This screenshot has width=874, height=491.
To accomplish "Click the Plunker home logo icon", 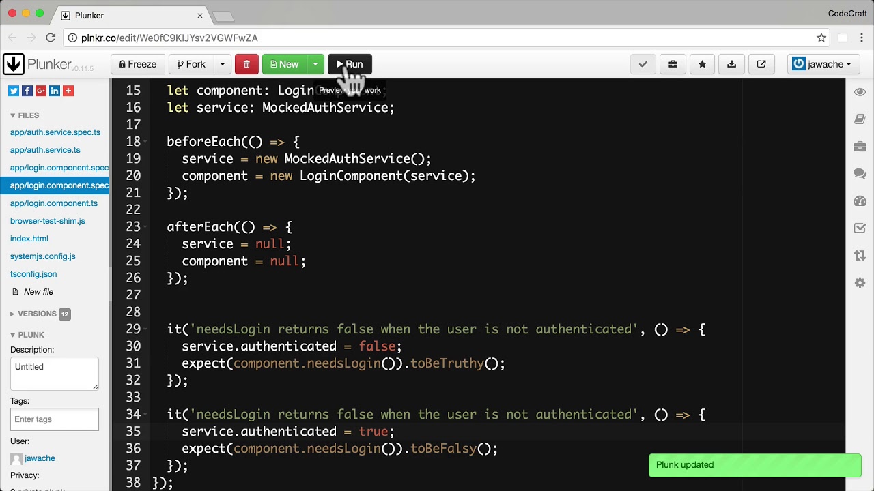I will (x=13, y=64).
